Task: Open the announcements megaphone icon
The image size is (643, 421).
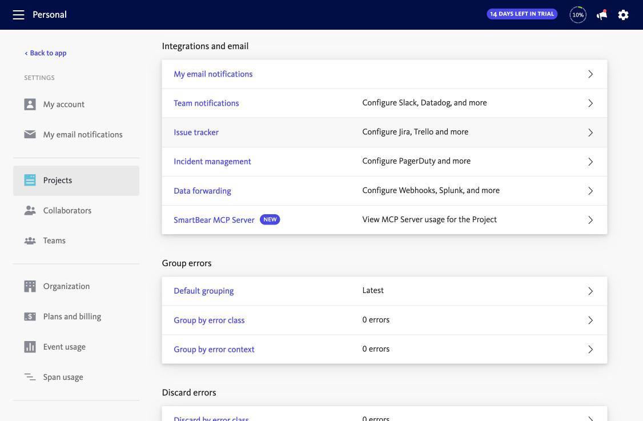Action: (x=601, y=15)
